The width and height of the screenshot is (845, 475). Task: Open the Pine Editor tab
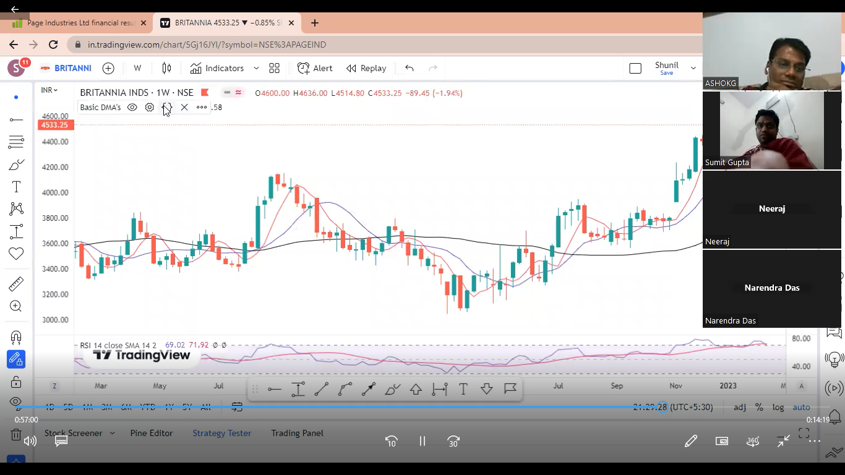pyautogui.click(x=152, y=433)
